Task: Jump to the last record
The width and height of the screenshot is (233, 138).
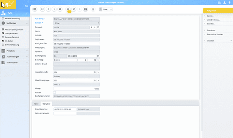Action: (x=60, y=9)
